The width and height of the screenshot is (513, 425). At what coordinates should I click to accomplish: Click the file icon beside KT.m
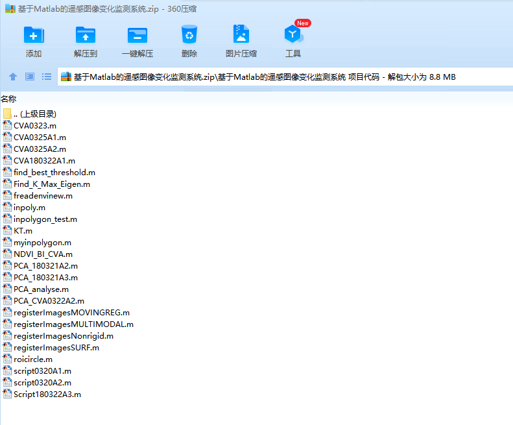pos(7,230)
